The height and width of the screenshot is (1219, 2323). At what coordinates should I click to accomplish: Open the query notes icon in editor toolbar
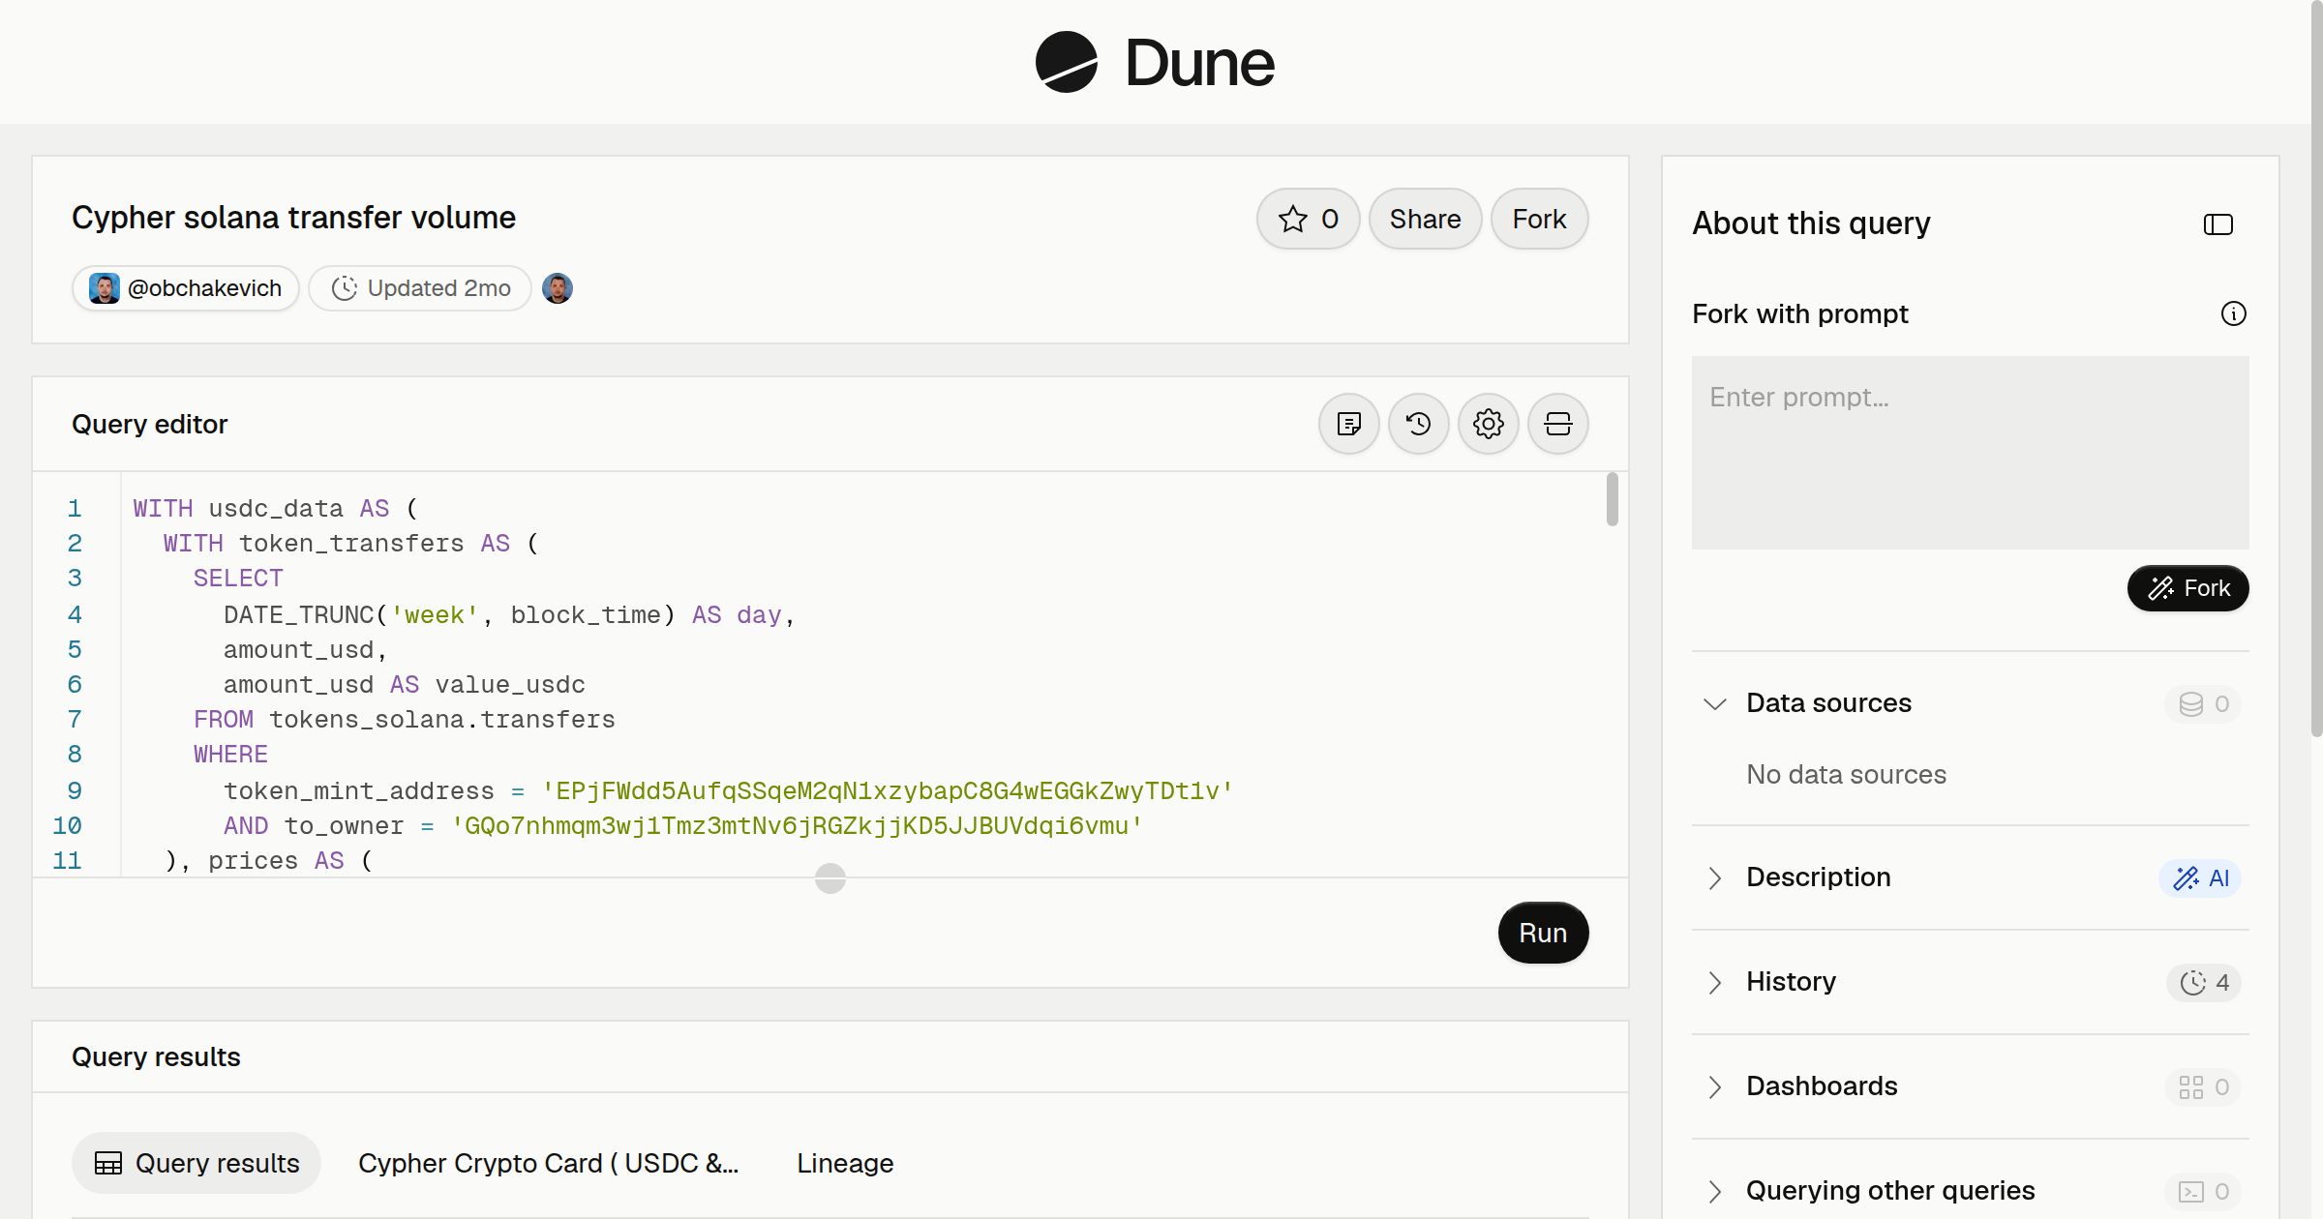pyautogui.click(x=1349, y=424)
